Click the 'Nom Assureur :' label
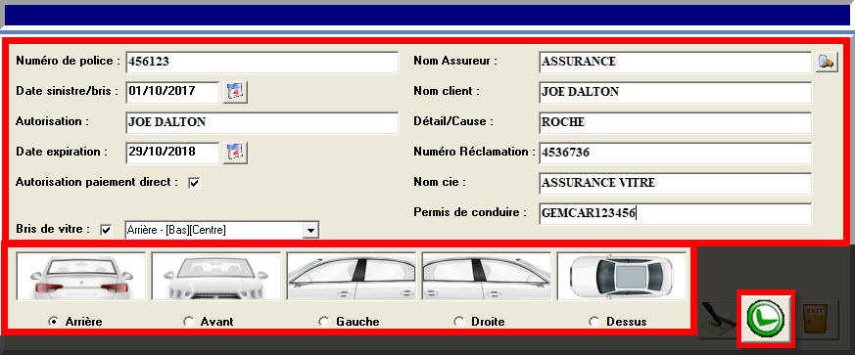The image size is (855, 355). coord(455,61)
